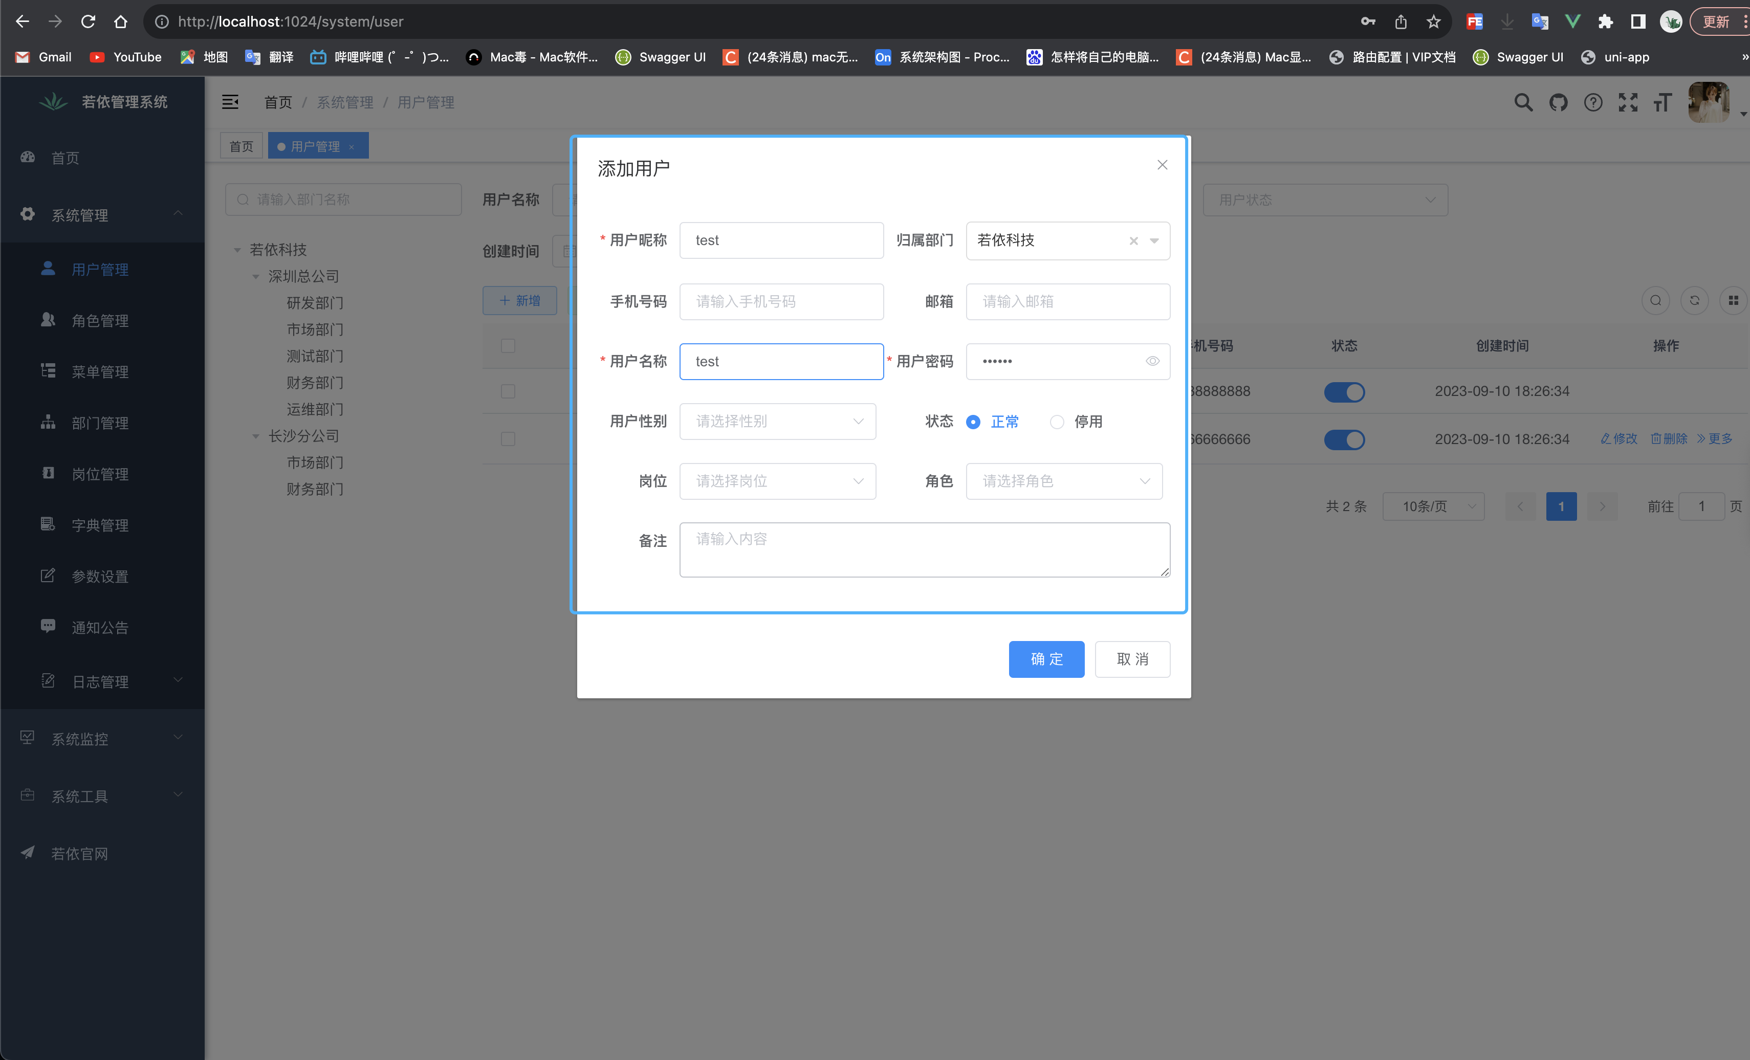Image resolution: width=1750 pixels, height=1060 pixels.
Task: Open the header search magnifier icon
Action: click(x=1523, y=103)
